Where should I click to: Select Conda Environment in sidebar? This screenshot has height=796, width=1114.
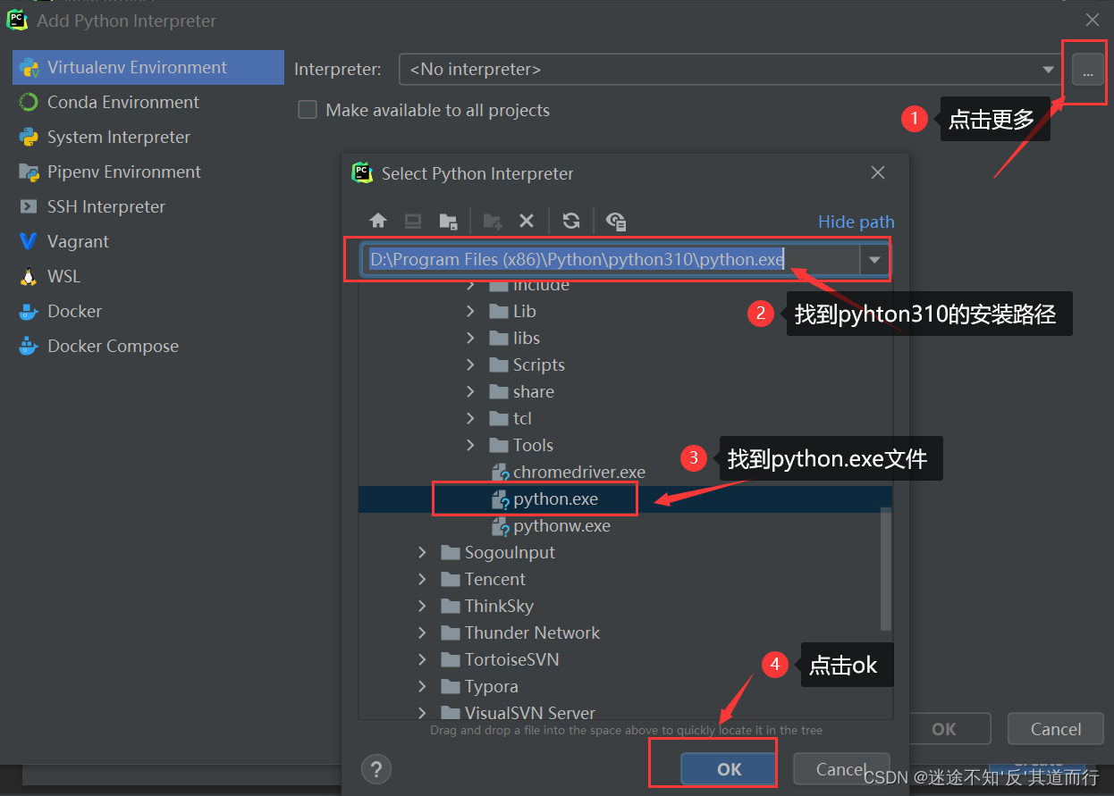(148, 102)
